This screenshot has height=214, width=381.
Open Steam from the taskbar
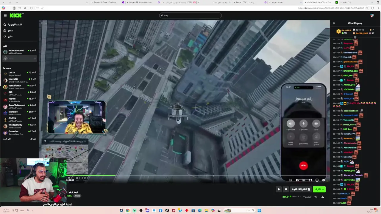(x=121, y=210)
